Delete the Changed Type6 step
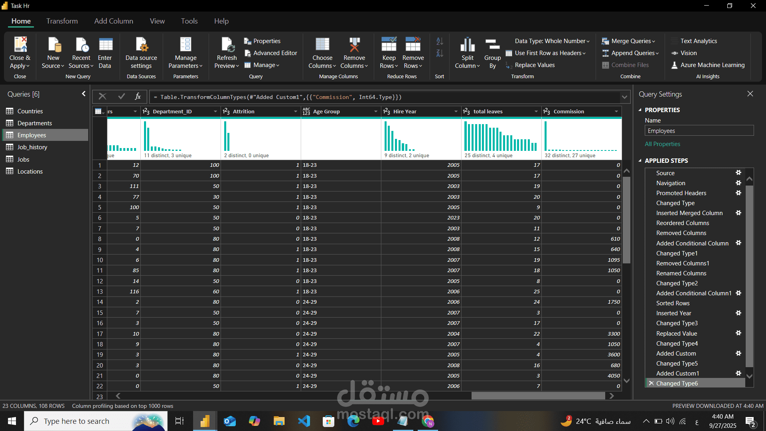The height and width of the screenshot is (431, 766). tap(651, 384)
